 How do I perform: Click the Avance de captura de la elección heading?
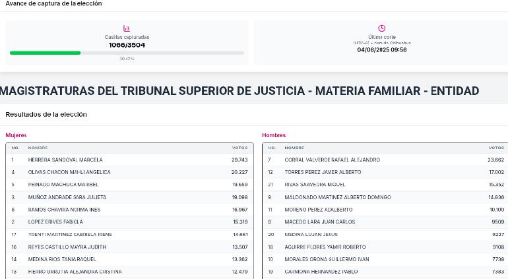coord(53,3)
